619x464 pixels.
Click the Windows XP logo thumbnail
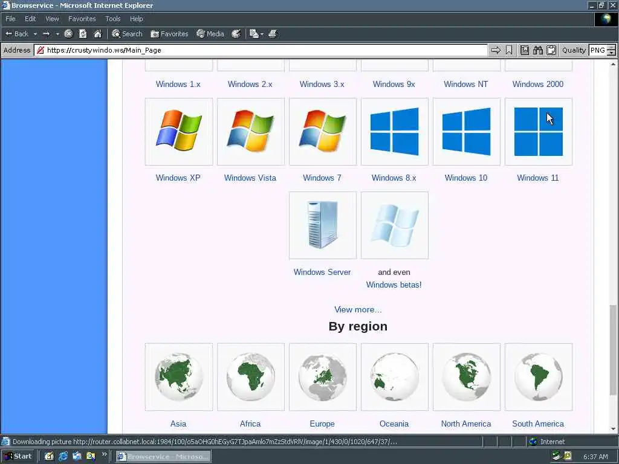179,132
